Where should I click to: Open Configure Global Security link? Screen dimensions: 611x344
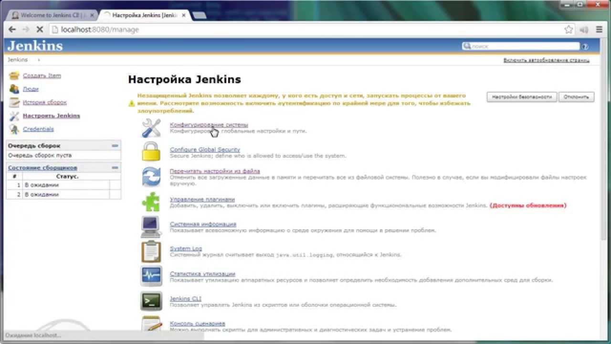205,150
